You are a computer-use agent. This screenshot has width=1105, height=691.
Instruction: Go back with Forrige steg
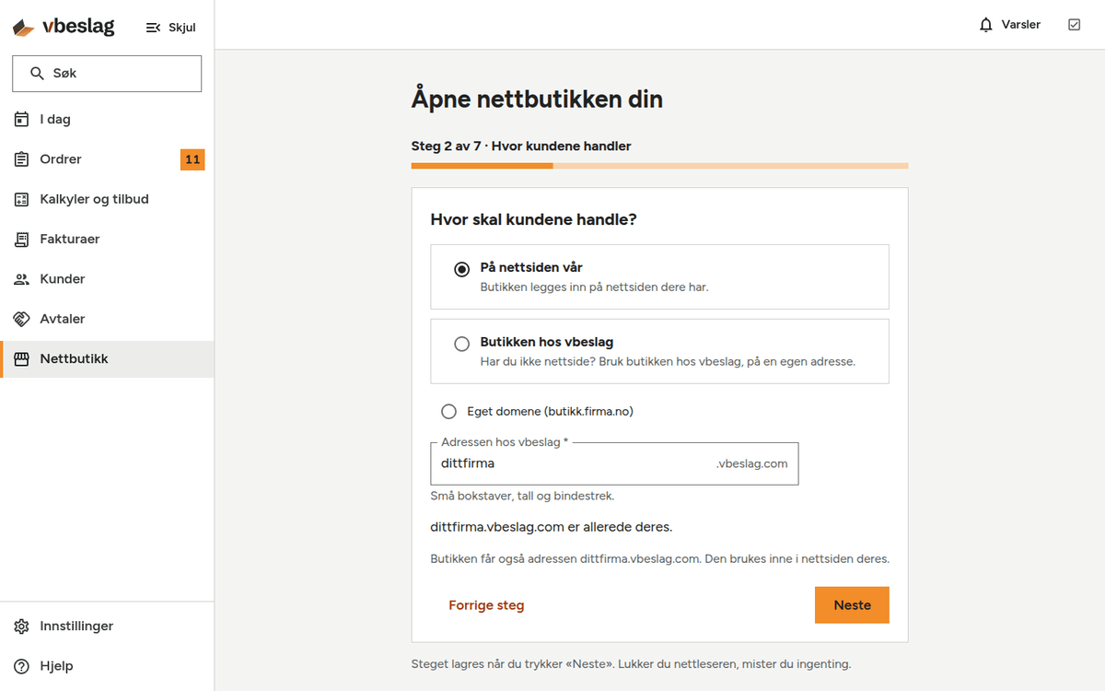tap(486, 605)
